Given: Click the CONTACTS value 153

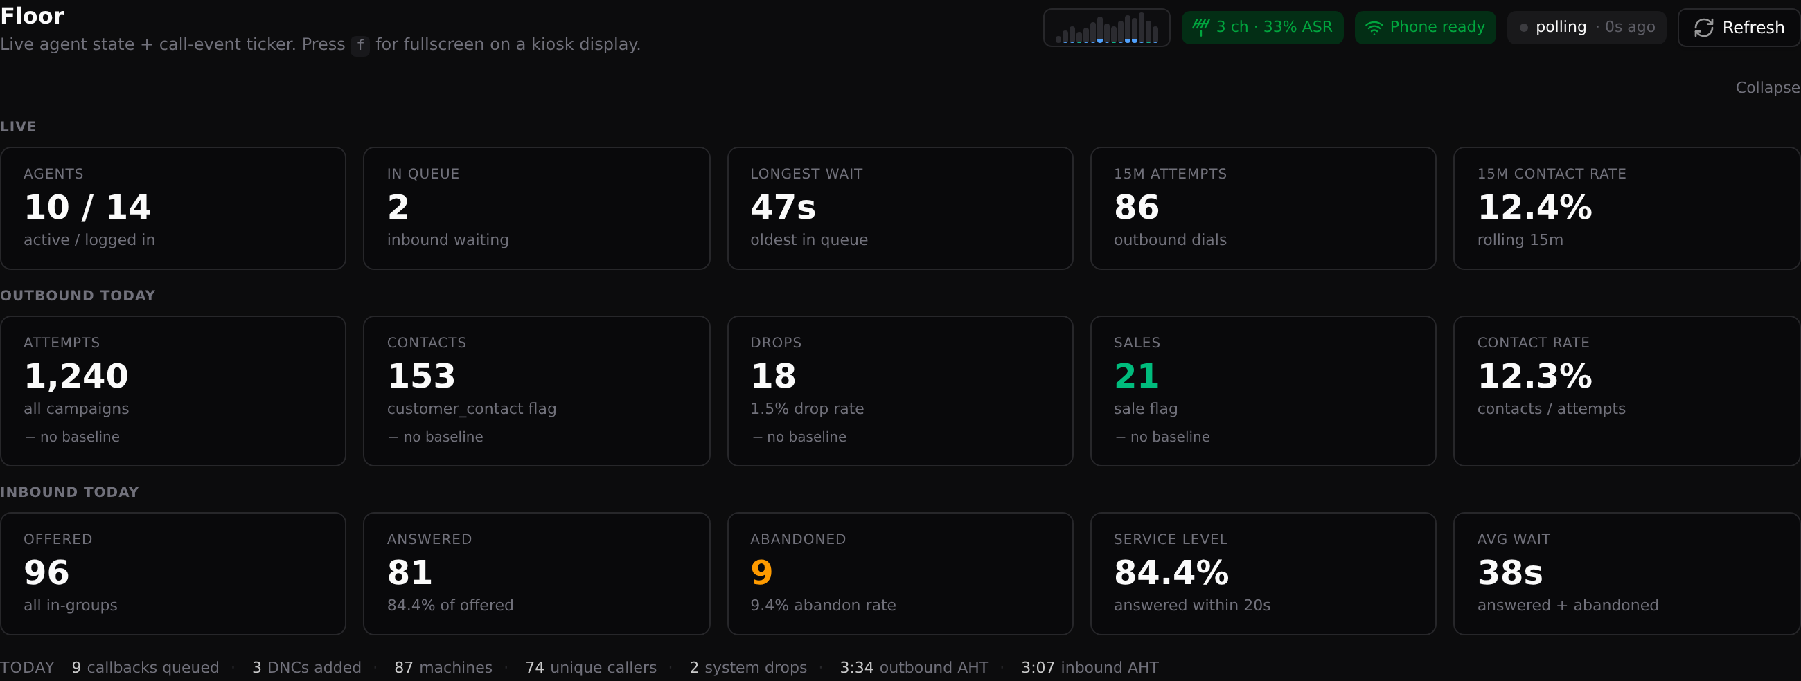Looking at the screenshot, I should tap(421, 376).
